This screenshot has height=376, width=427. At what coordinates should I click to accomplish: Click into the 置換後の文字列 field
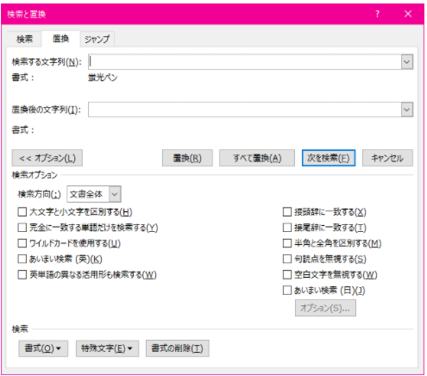[x=244, y=110]
